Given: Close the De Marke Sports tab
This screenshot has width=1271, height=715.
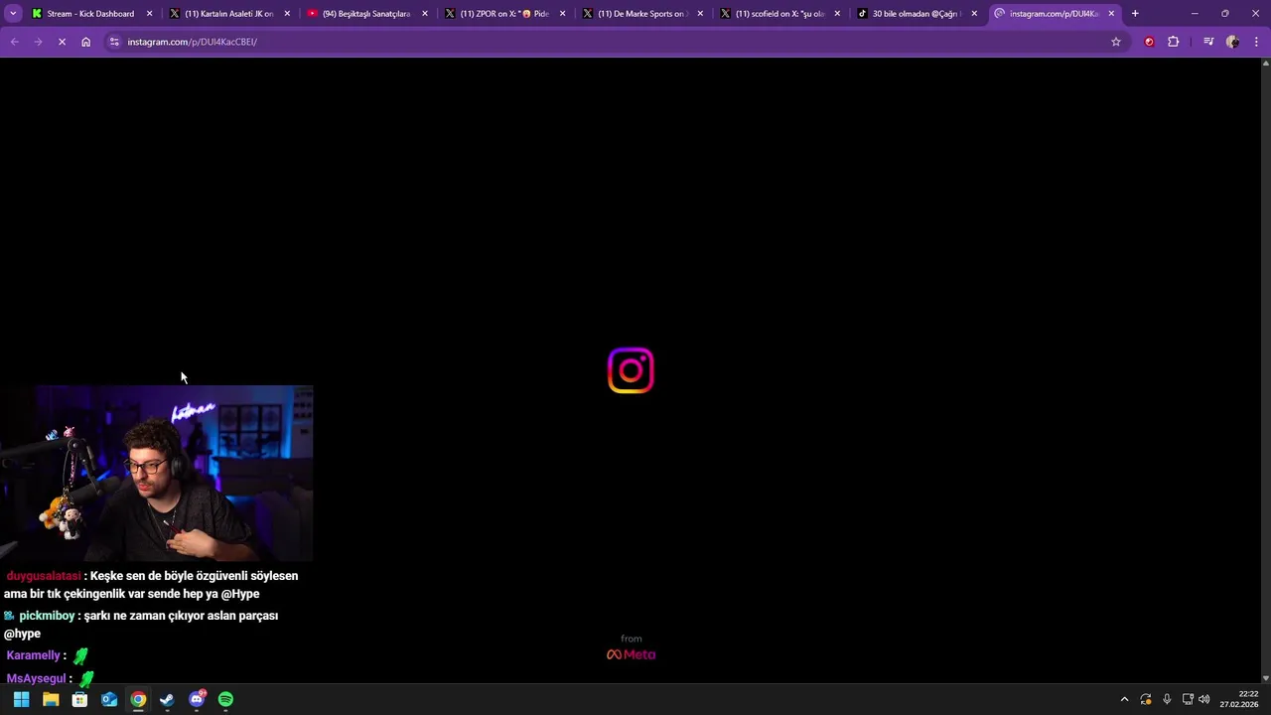Looking at the screenshot, I should (x=700, y=14).
